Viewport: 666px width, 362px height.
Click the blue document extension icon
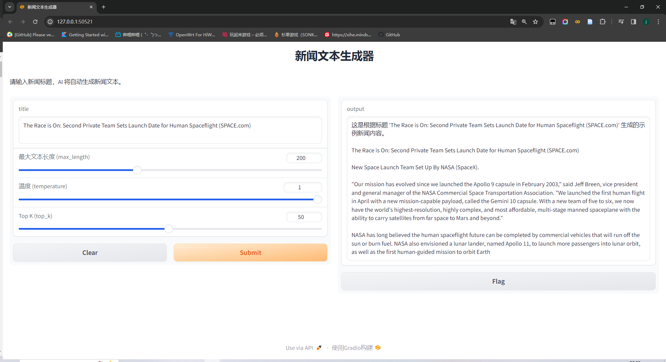coord(590,22)
